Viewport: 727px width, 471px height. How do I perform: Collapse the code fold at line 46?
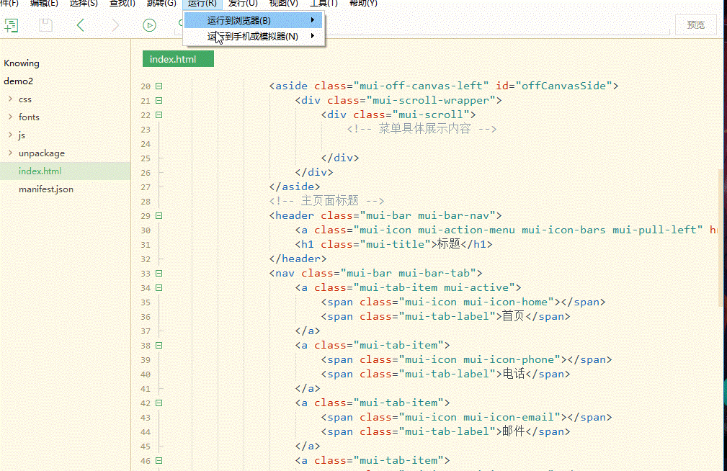tap(159, 461)
